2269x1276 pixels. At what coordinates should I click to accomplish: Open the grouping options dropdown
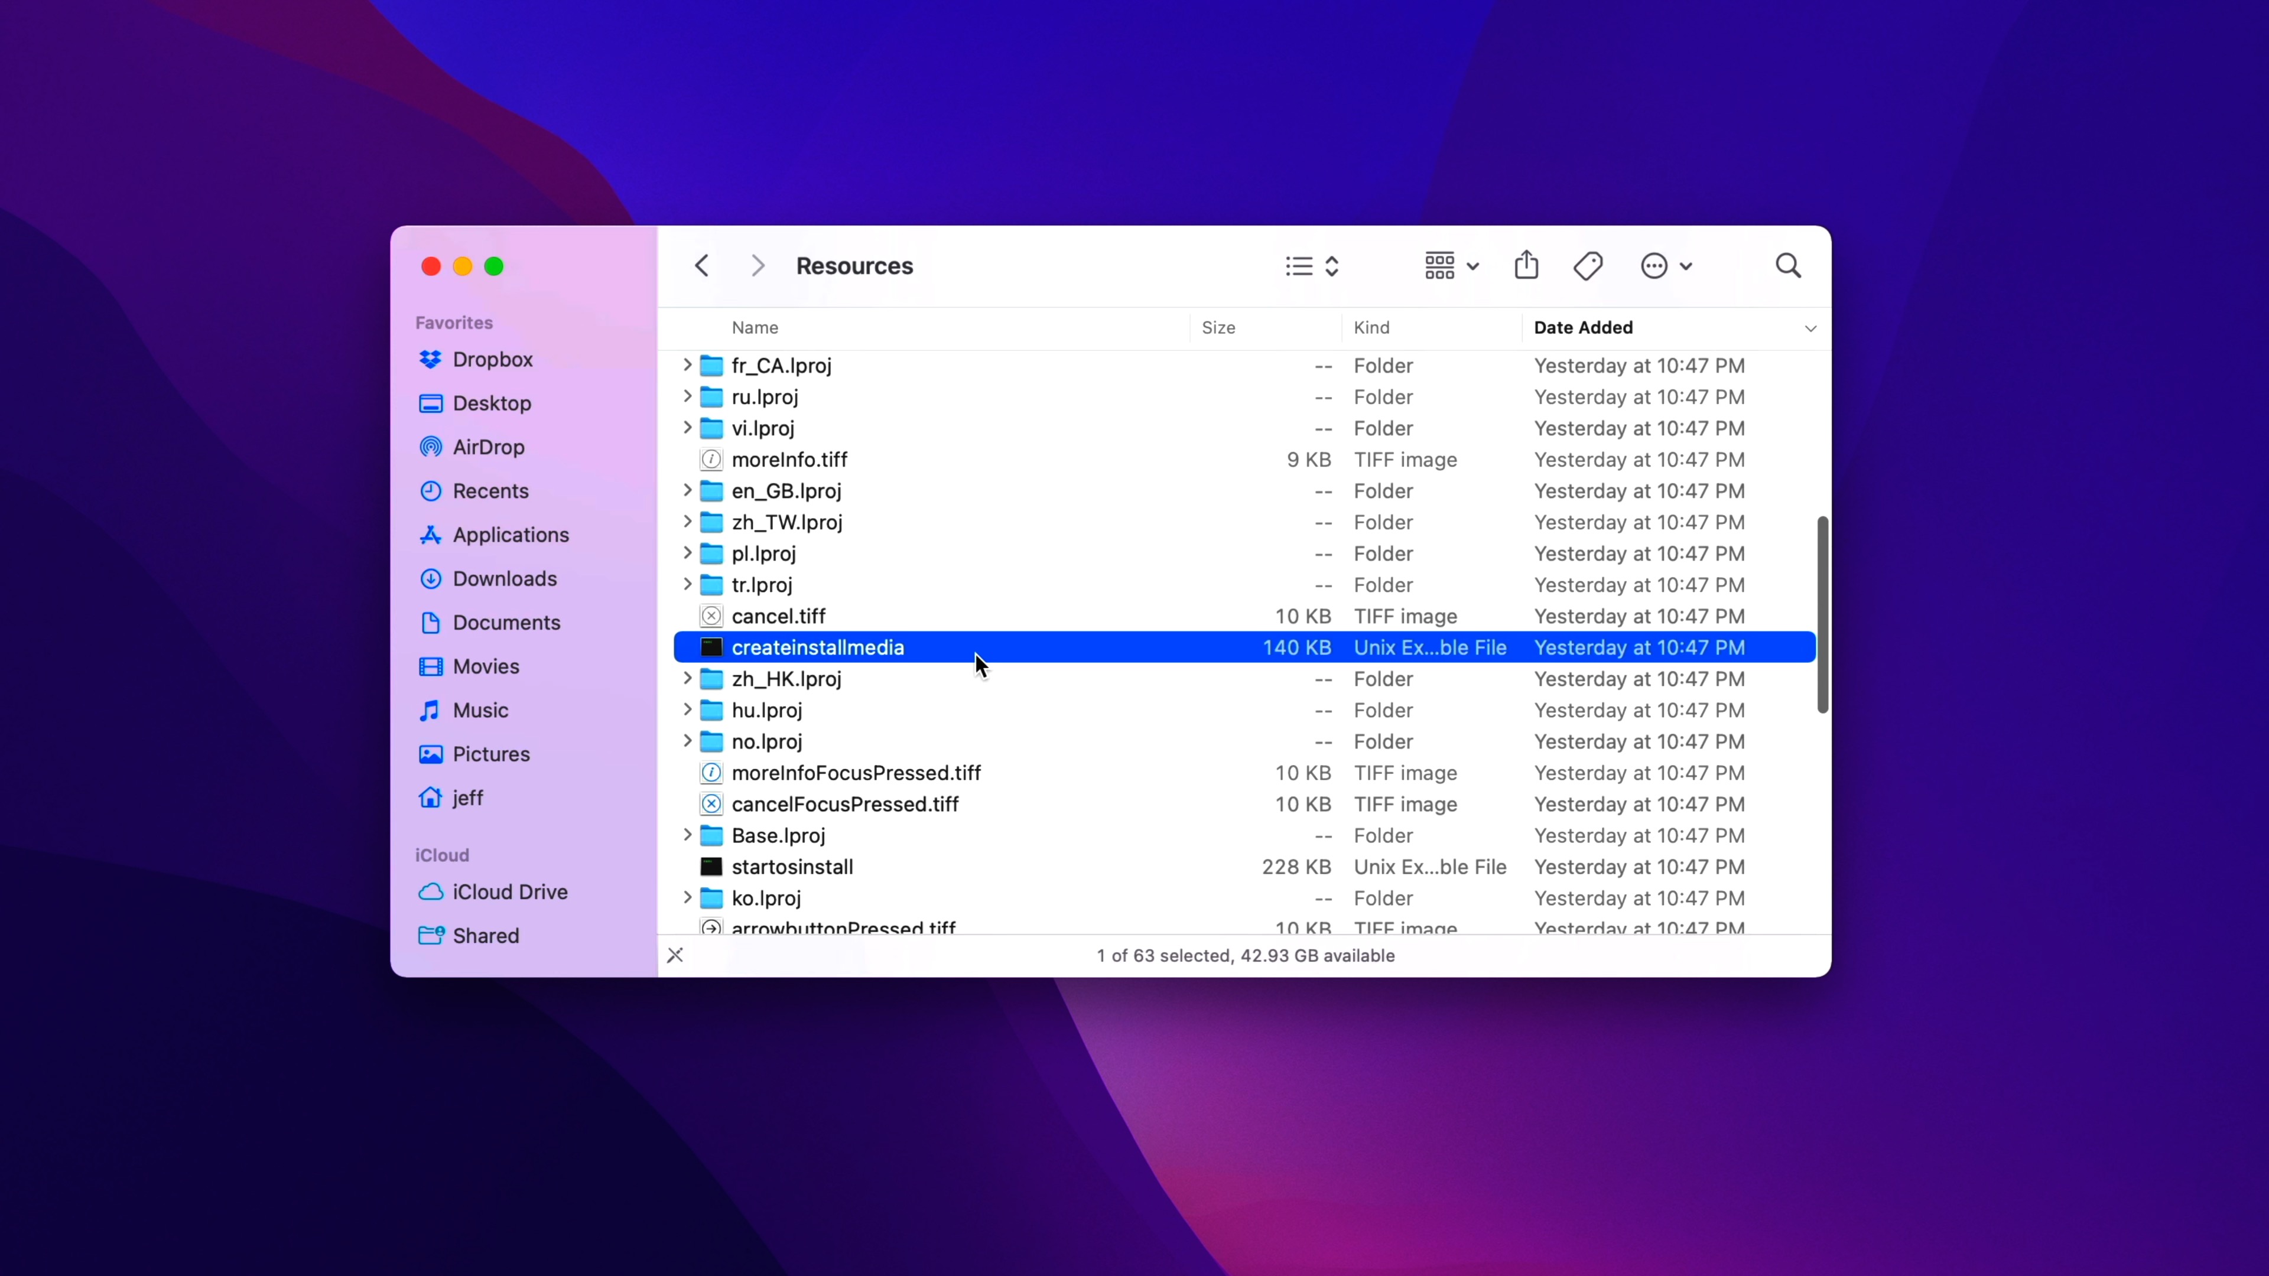[x=1449, y=265]
